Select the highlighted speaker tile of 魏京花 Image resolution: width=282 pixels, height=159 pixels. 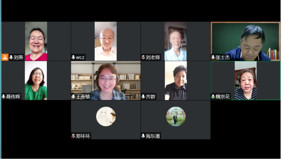tap(245, 81)
